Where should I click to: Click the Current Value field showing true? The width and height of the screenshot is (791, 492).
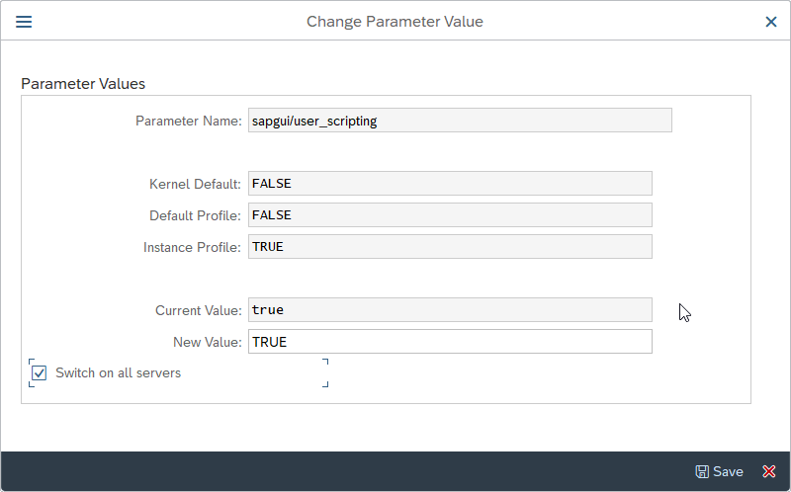pyautogui.click(x=450, y=310)
